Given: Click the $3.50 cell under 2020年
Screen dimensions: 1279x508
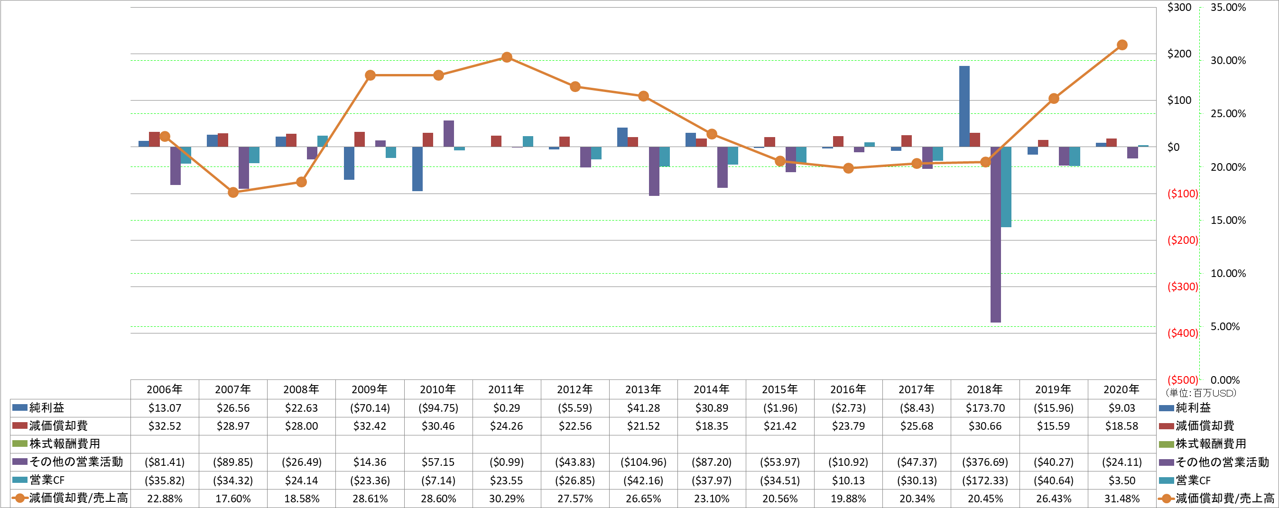Looking at the screenshot, I should (1121, 480).
